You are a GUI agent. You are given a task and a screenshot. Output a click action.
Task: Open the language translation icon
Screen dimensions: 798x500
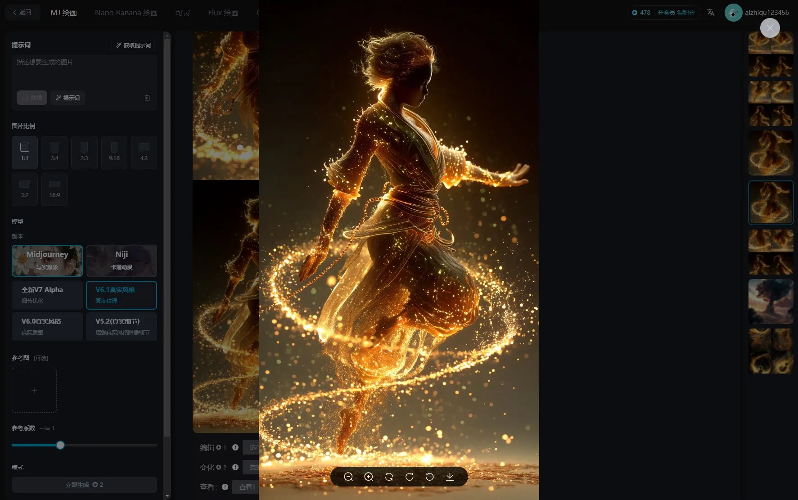711,13
